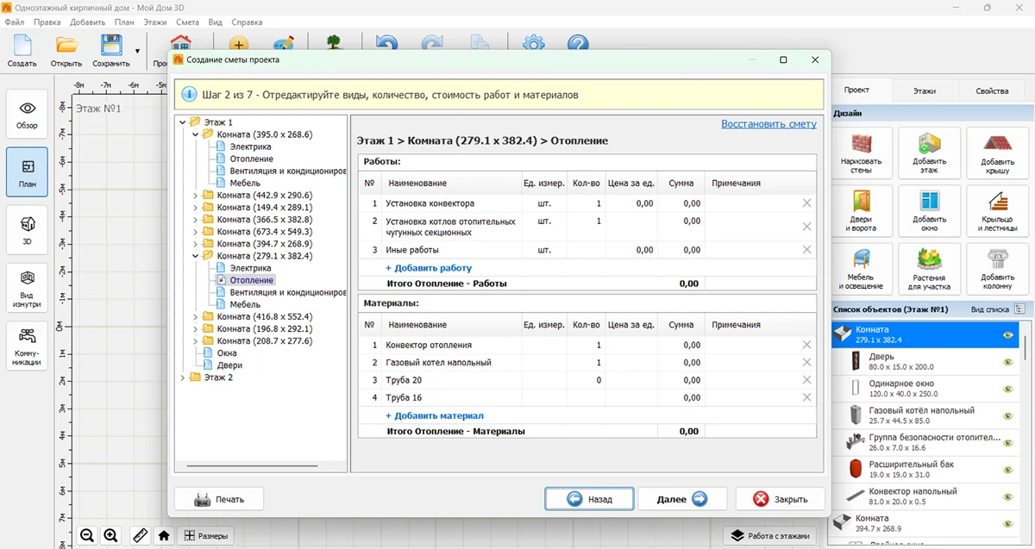This screenshot has width=1035, height=549.
Task: Click the Далее button
Action: pos(682,499)
